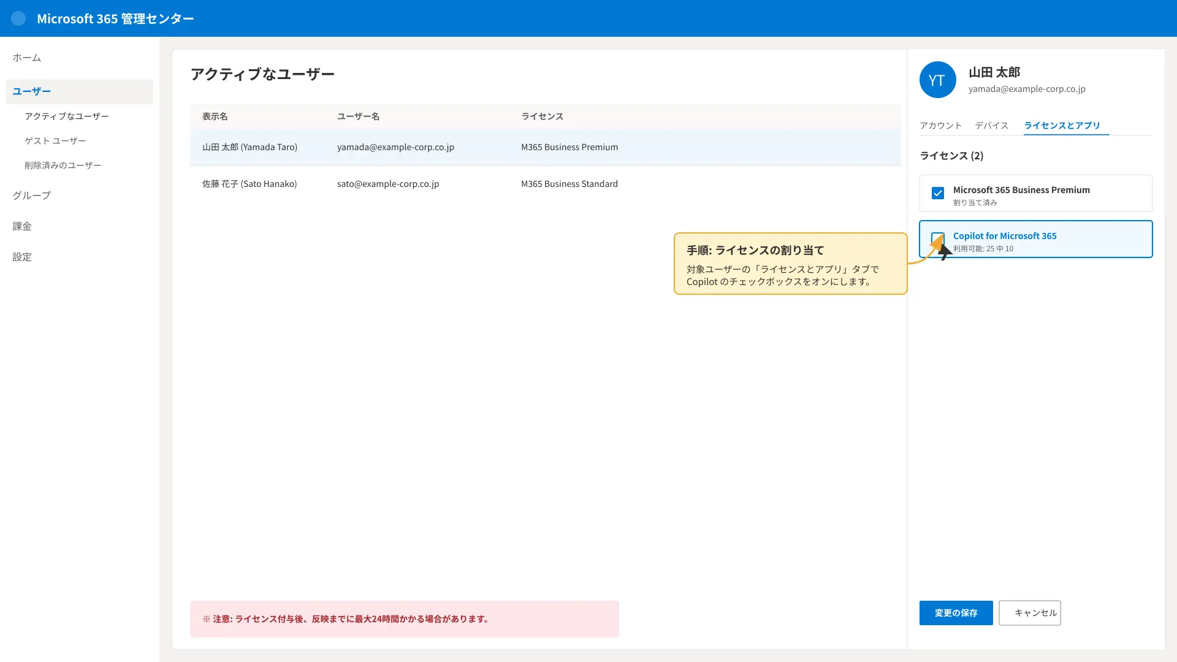The height and width of the screenshot is (662, 1177).
Task: Click the panel email yamada@example-corp.co.jp
Action: (x=1027, y=89)
